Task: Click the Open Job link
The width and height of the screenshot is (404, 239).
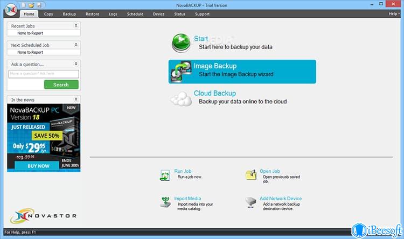Action: (270, 171)
